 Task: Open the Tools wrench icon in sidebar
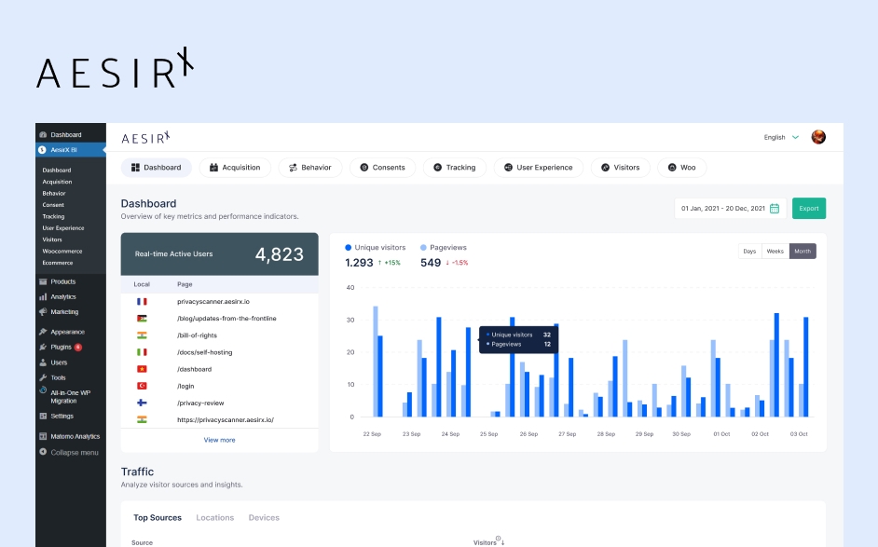(x=43, y=377)
